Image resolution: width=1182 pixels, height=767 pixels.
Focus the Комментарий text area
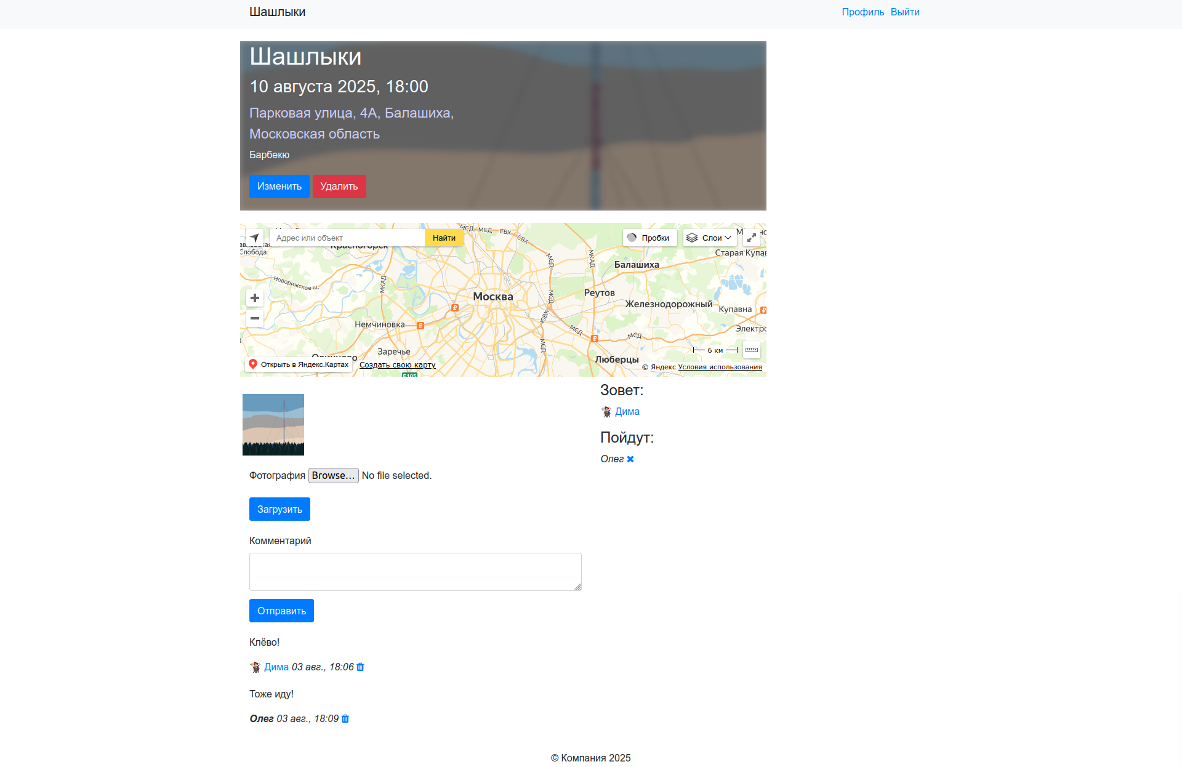point(416,572)
